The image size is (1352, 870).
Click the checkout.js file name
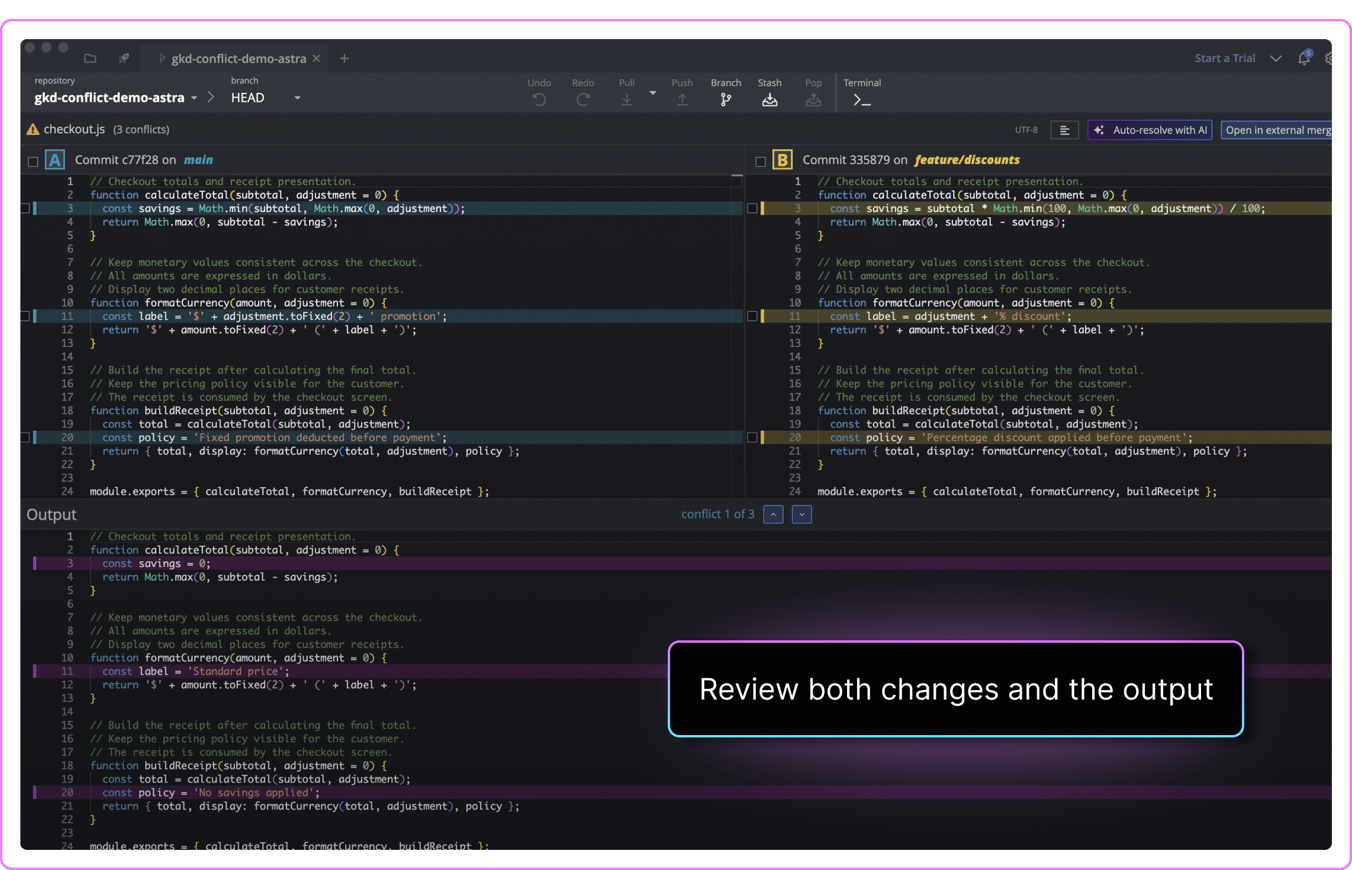pyautogui.click(x=74, y=129)
